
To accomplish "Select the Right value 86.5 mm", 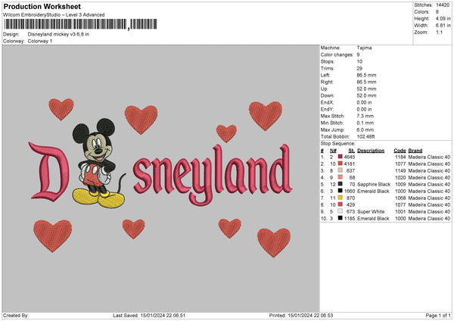I will click(366, 82).
